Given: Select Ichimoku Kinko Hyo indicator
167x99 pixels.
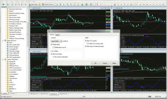Looking at the screenshot, I should click(15, 9).
